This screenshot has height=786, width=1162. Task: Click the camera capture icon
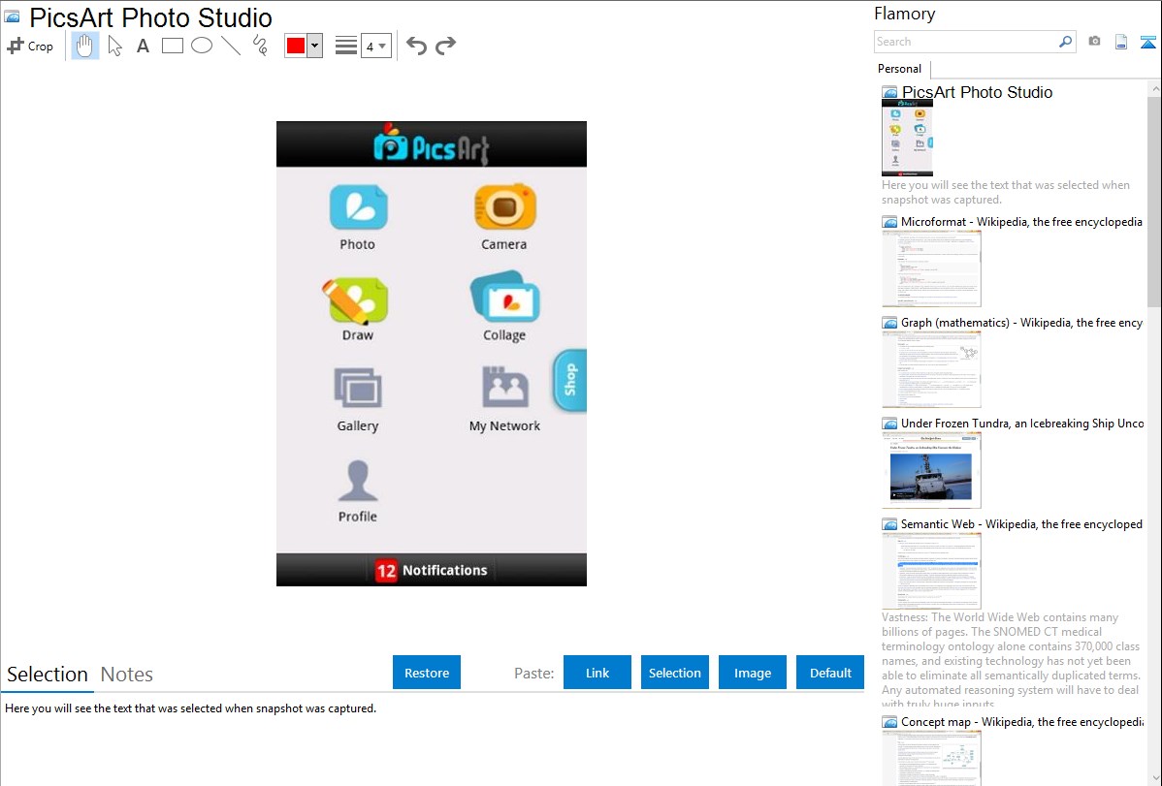pyautogui.click(x=1094, y=42)
